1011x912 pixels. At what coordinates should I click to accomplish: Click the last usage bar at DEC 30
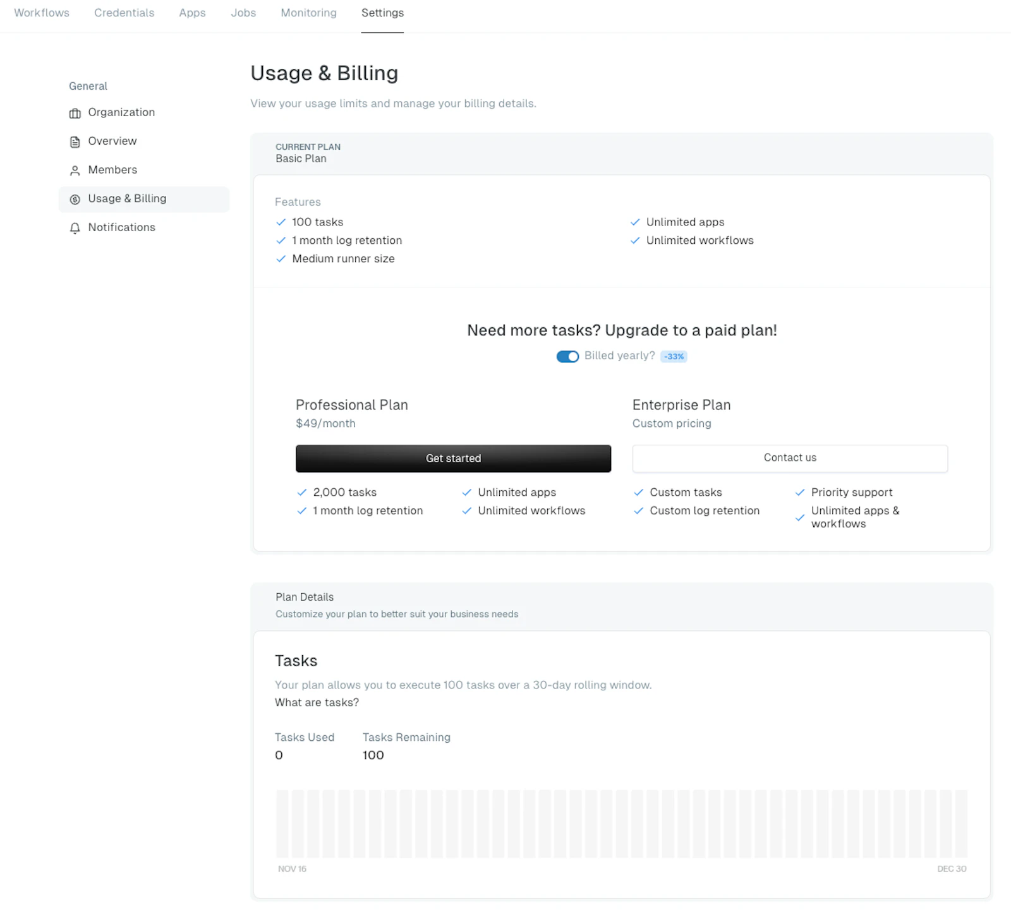click(x=961, y=824)
